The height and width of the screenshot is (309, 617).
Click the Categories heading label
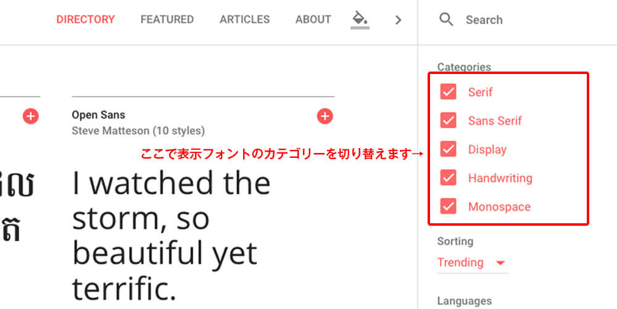click(464, 67)
